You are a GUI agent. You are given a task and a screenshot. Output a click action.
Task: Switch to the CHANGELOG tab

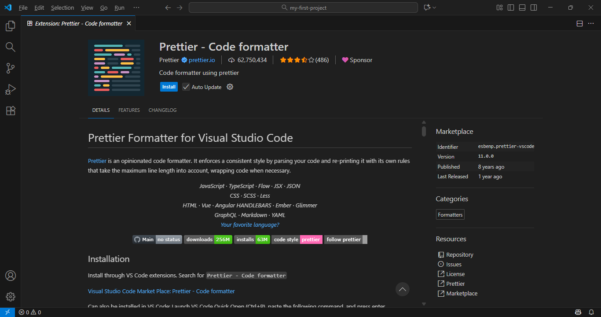[162, 110]
